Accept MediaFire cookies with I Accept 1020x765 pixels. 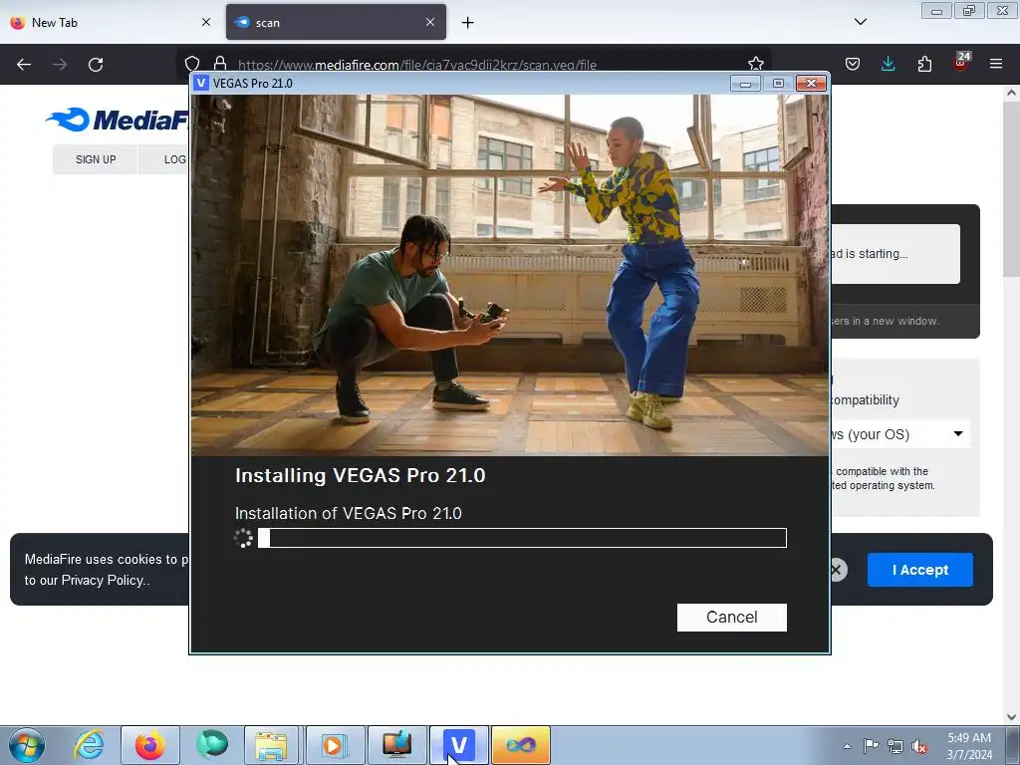(x=919, y=570)
